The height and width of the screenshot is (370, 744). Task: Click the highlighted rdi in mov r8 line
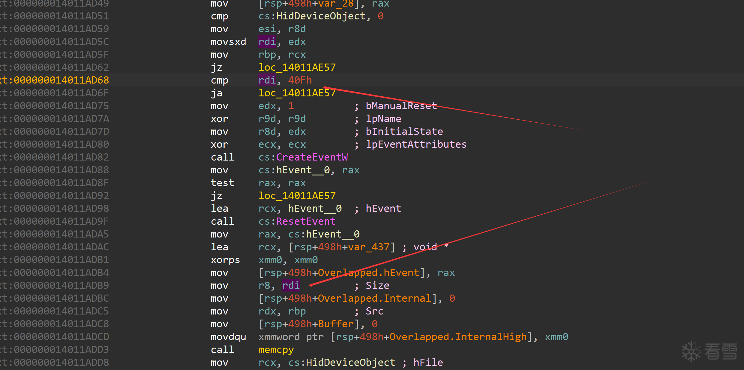tap(291, 286)
